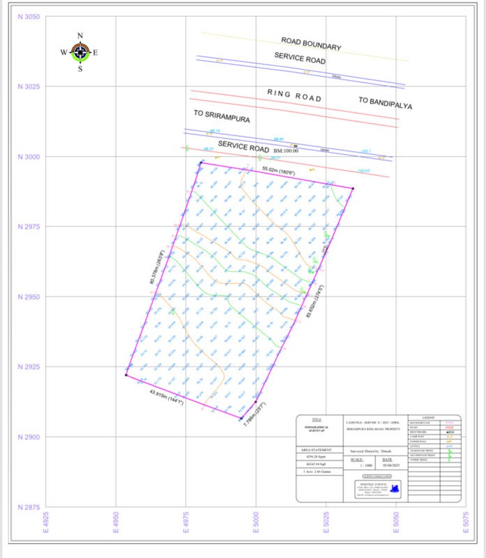Viewport: 486px width, 558px height.
Task: Click the levels blue legend sample
Action: [450, 446]
